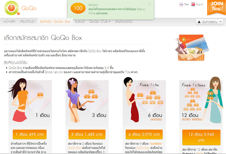The image size is (226, 154).
Task: Click the orange JOIN Now! ribbon
Action: [217, 7]
